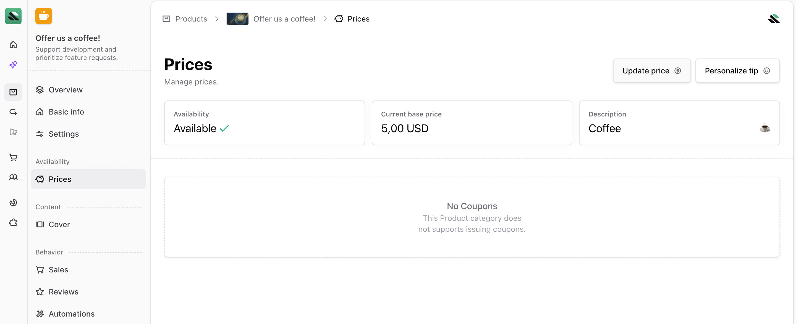Image resolution: width=796 pixels, height=324 pixels.
Task: Click the Personalize tip button
Action: tap(738, 71)
